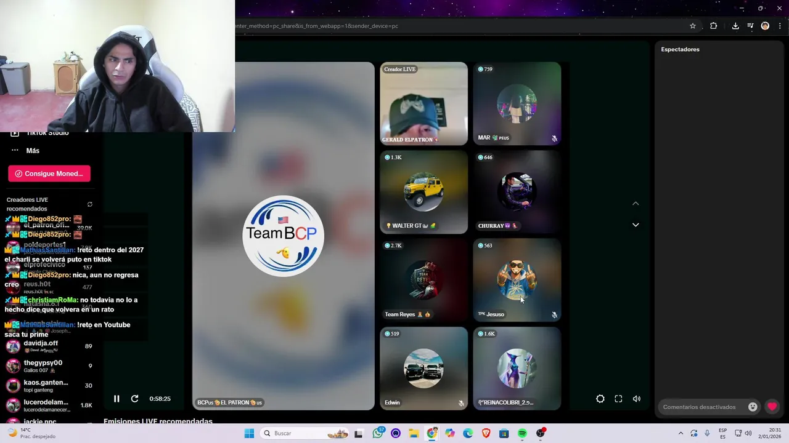Image resolution: width=789 pixels, height=443 pixels.
Task: Click the taskbar Buscar search box
Action: click(x=306, y=433)
